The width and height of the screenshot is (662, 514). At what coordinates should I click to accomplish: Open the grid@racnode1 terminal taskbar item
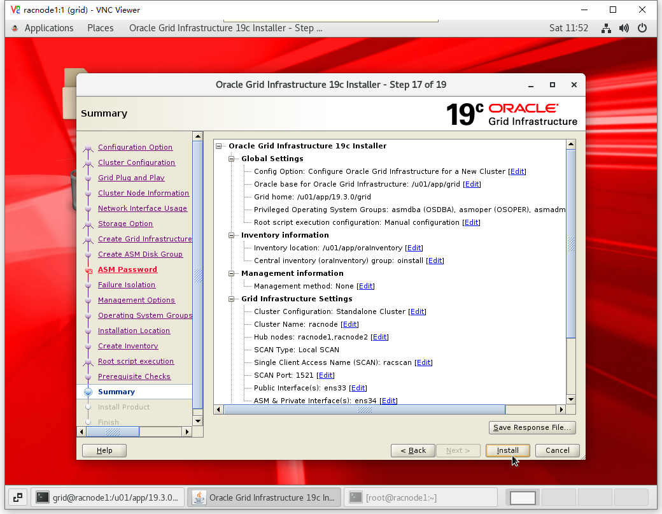pos(108,497)
